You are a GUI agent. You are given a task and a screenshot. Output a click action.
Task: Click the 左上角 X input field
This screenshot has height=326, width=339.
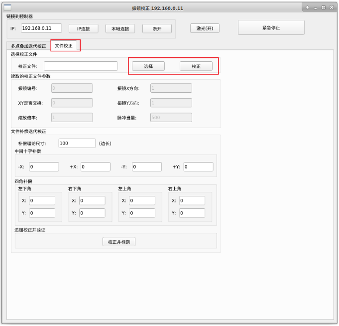tap(142, 201)
